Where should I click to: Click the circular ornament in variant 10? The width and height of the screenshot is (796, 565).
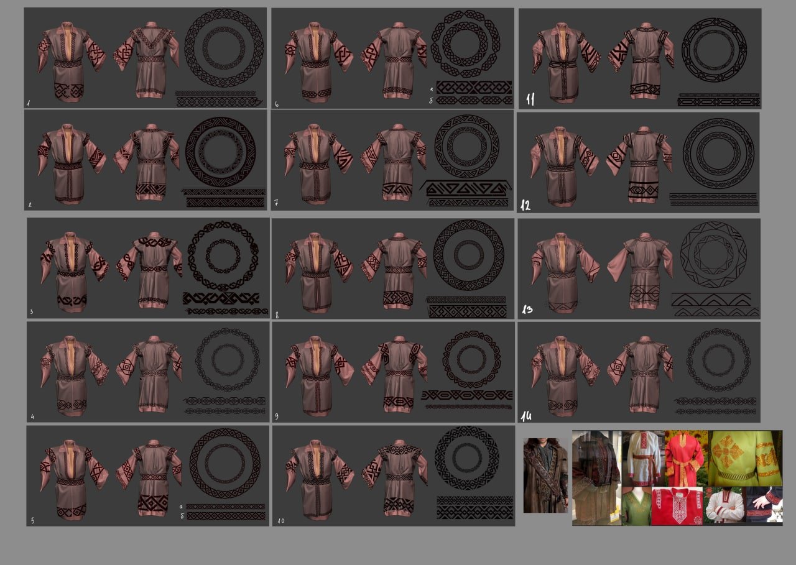tap(466, 457)
